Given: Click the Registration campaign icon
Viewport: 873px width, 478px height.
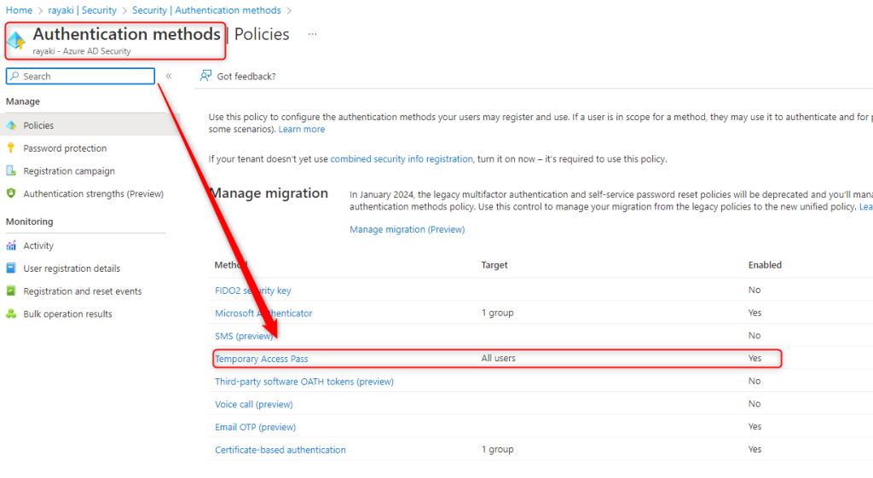Looking at the screenshot, I should click(11, 171).
